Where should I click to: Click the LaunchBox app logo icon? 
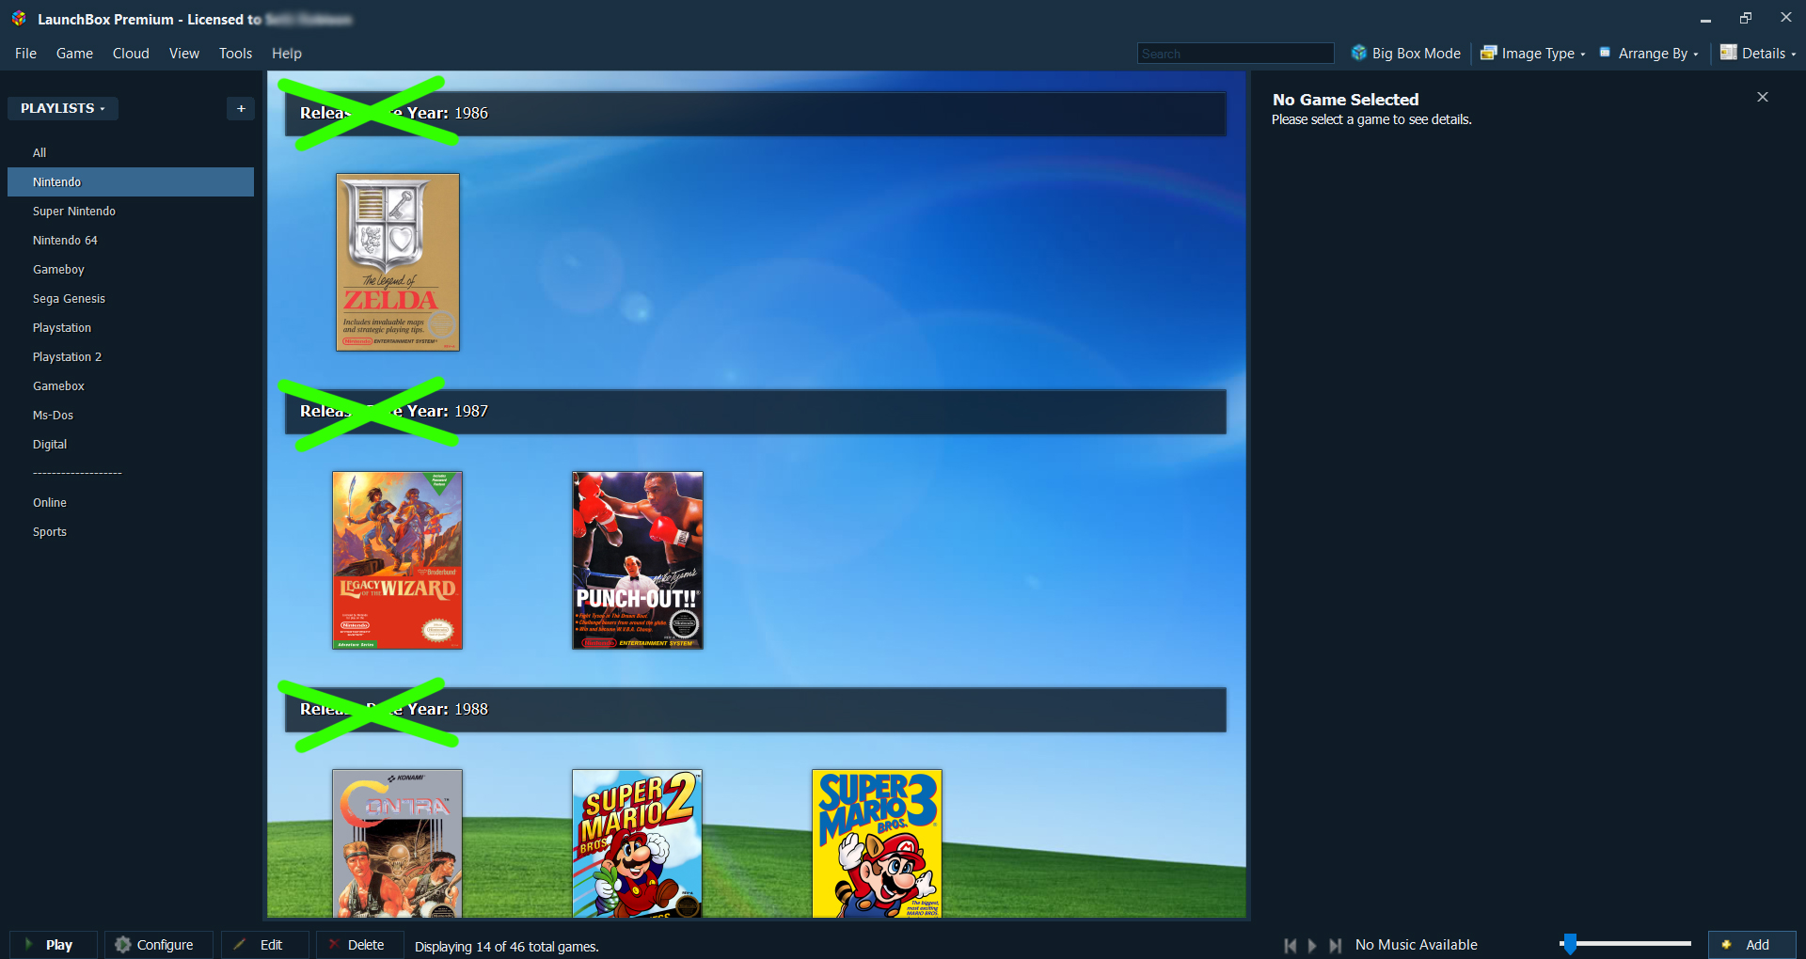(19, 19)
